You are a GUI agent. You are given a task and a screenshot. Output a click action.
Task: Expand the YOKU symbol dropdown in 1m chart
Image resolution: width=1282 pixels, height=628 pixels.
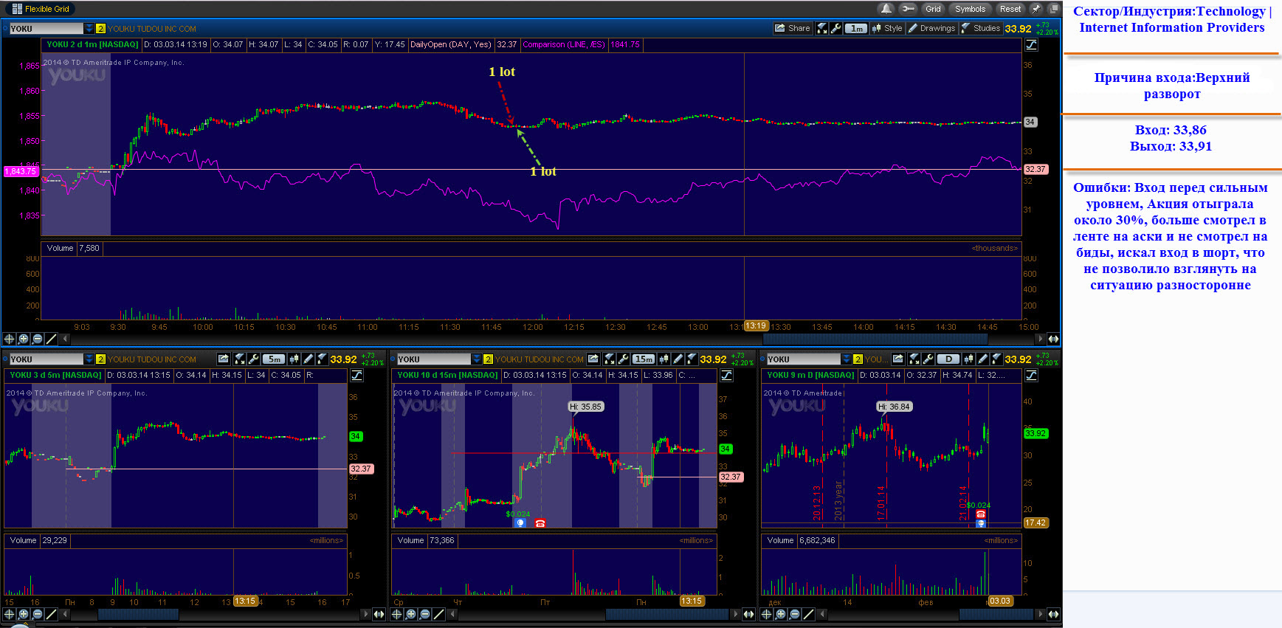[x=89, y=28]
